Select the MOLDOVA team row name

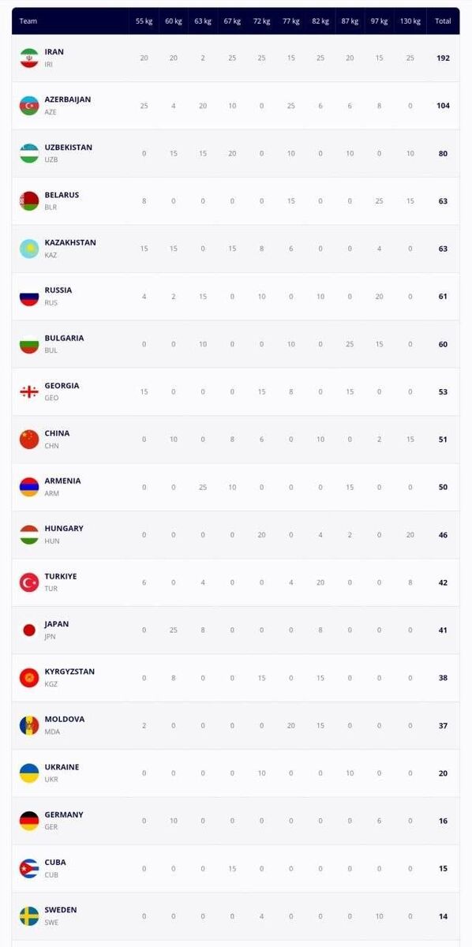(x=65, y=719)
